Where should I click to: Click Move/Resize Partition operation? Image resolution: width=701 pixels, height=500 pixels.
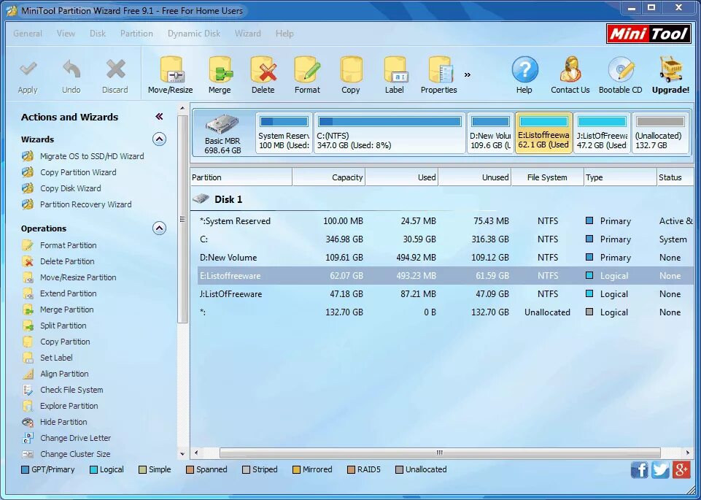pos(69,277)
